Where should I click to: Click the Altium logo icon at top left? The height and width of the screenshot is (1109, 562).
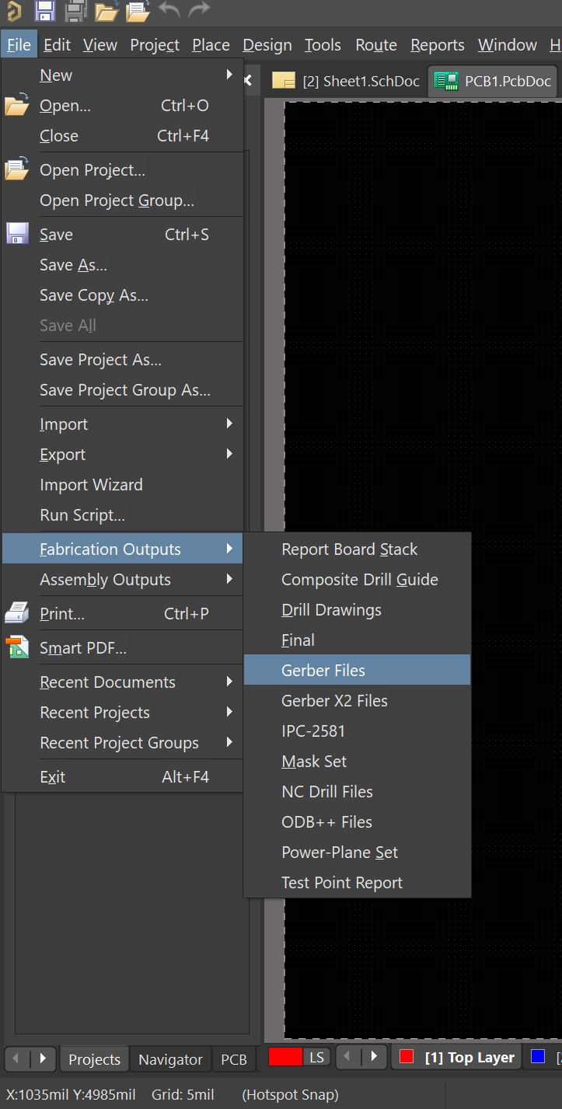13,11
